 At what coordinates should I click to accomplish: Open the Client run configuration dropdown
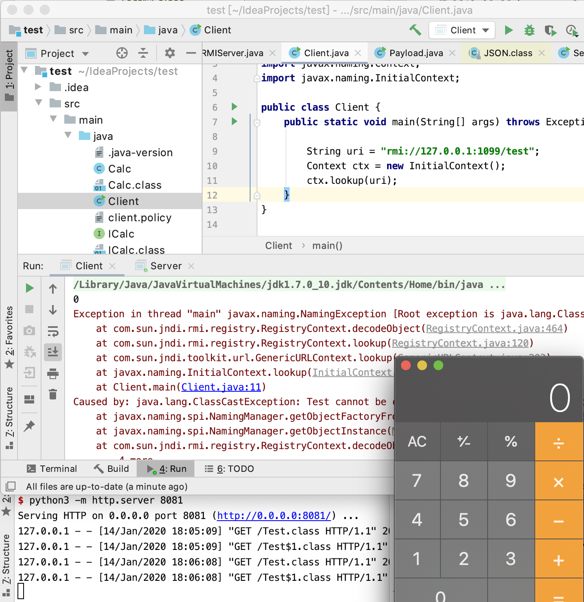[x=462, y=30]
